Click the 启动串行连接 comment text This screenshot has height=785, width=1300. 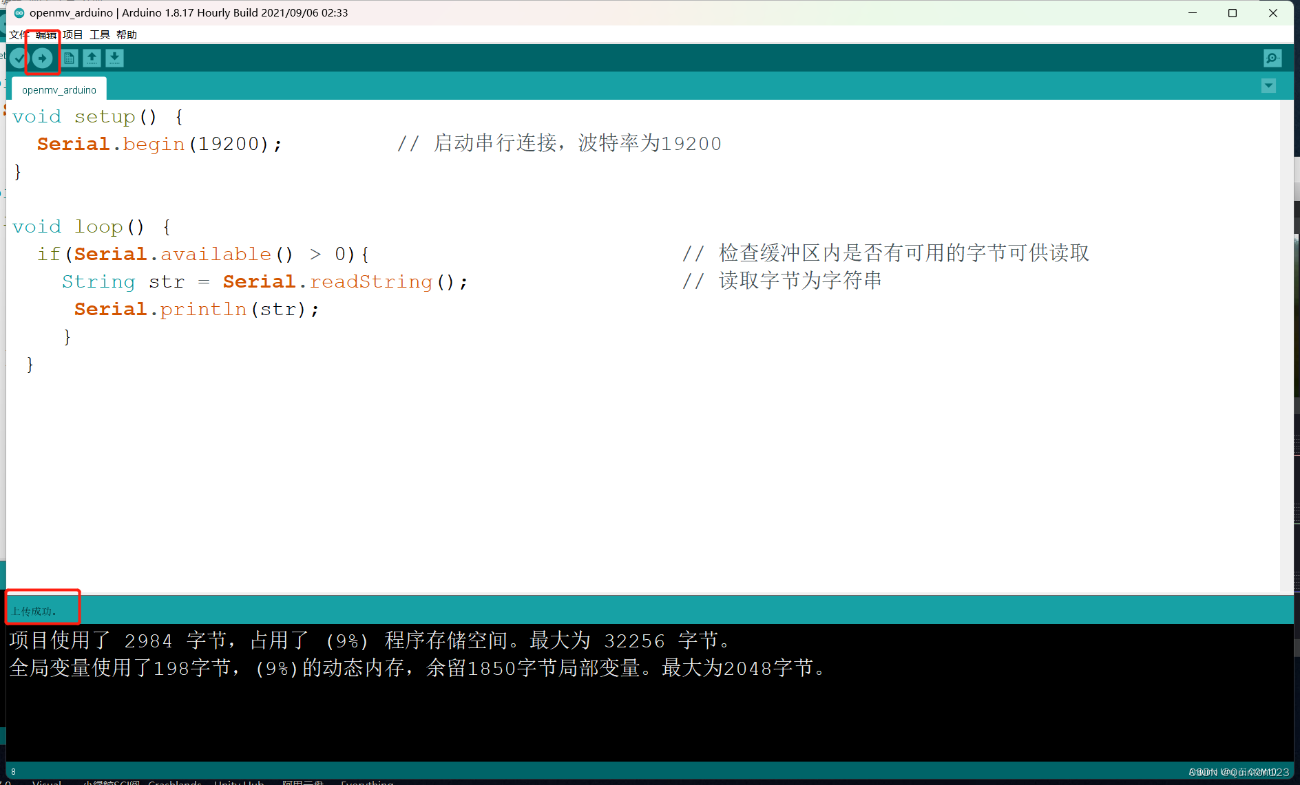click(560, 144)
